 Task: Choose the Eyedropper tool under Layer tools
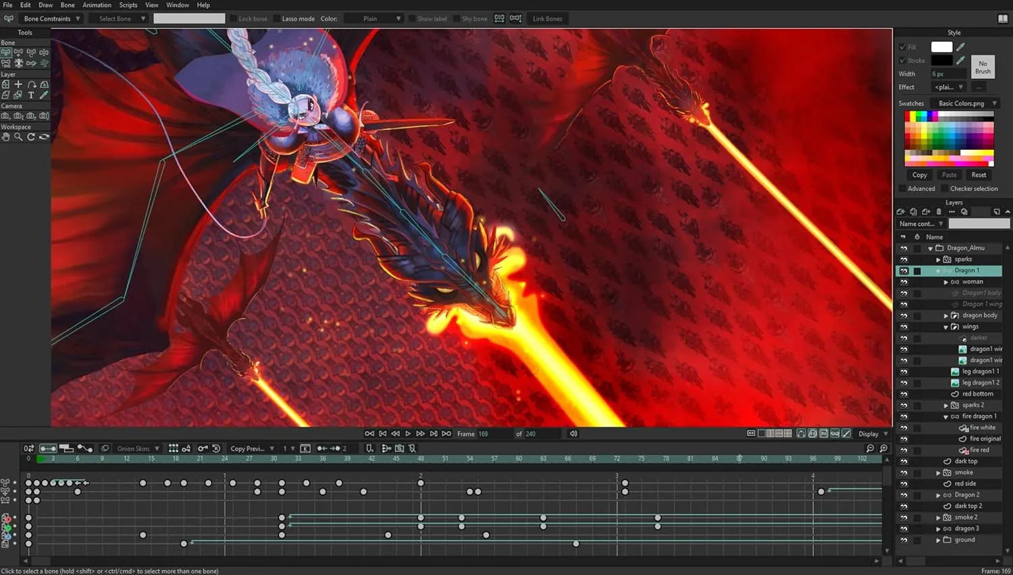pos(43,95)
